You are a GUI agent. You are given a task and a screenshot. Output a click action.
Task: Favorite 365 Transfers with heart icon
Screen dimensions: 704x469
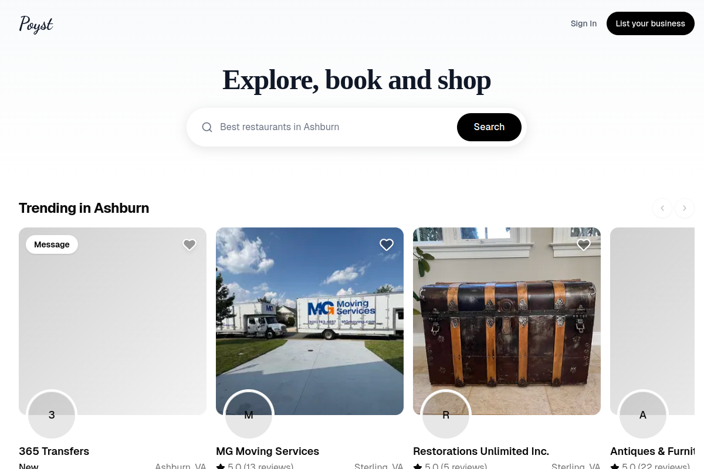189,244
